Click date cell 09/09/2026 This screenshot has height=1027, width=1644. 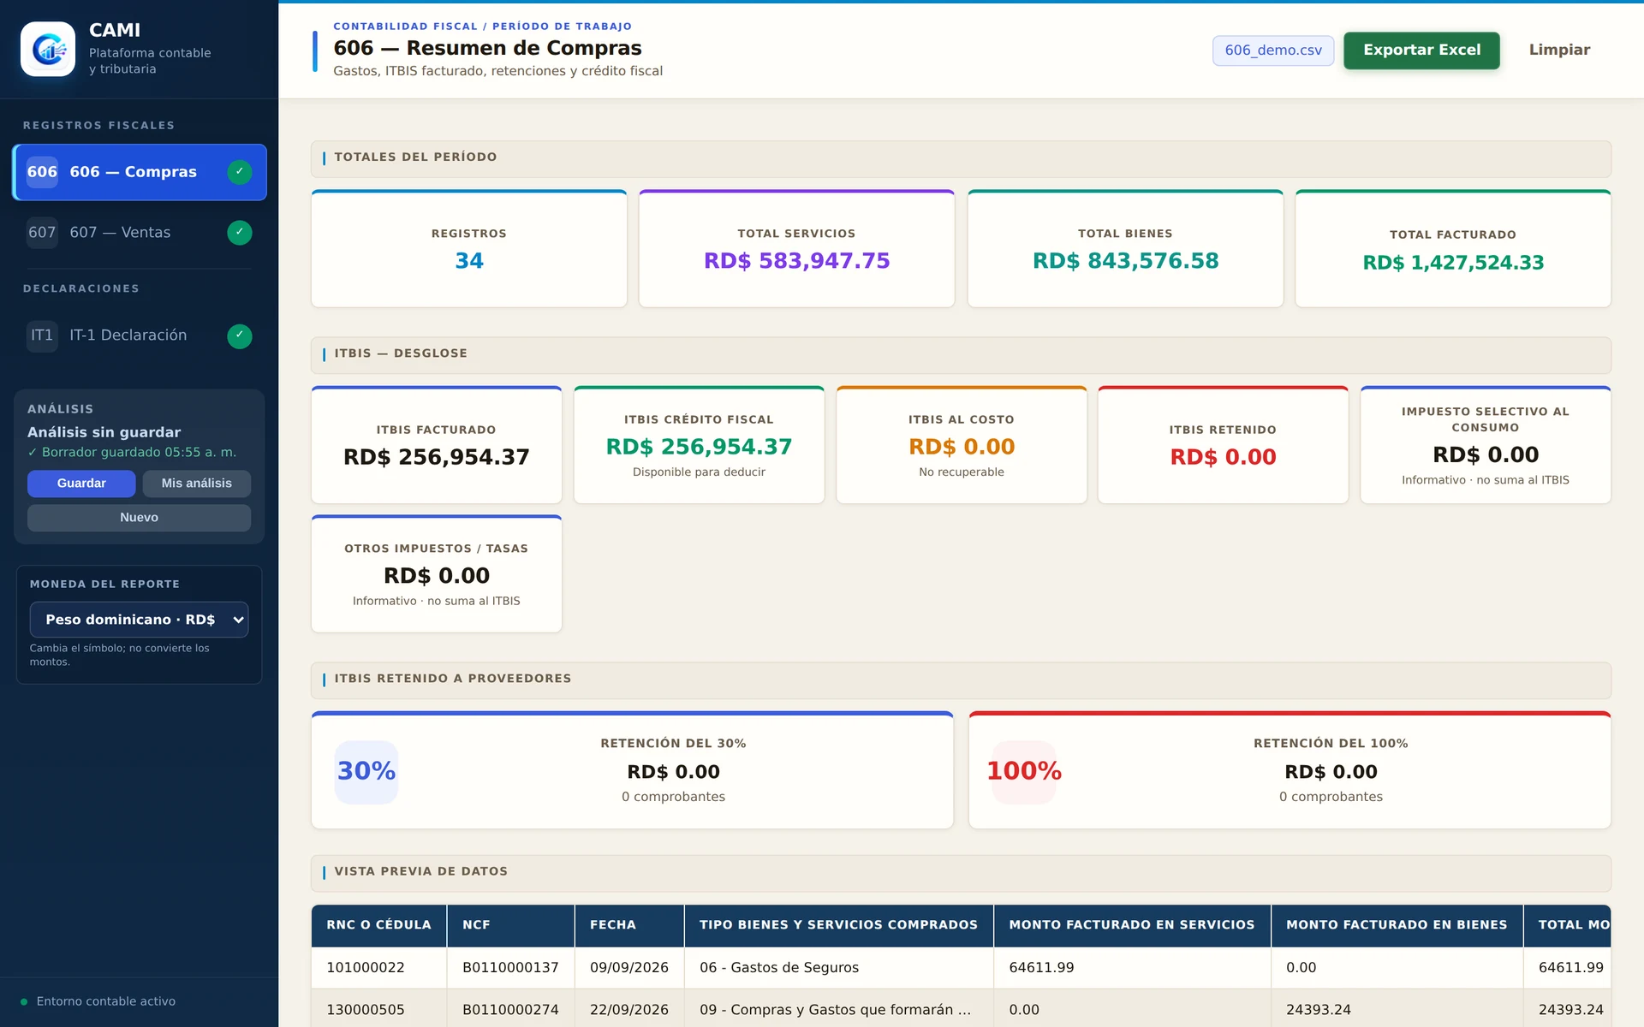(x=629, y=968)
